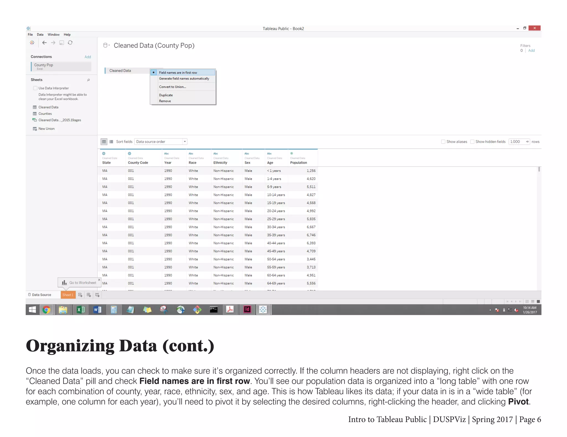Switch to the Sheet 1 tab
Viewport: 567px width, 437px height.
click(68, 295)
